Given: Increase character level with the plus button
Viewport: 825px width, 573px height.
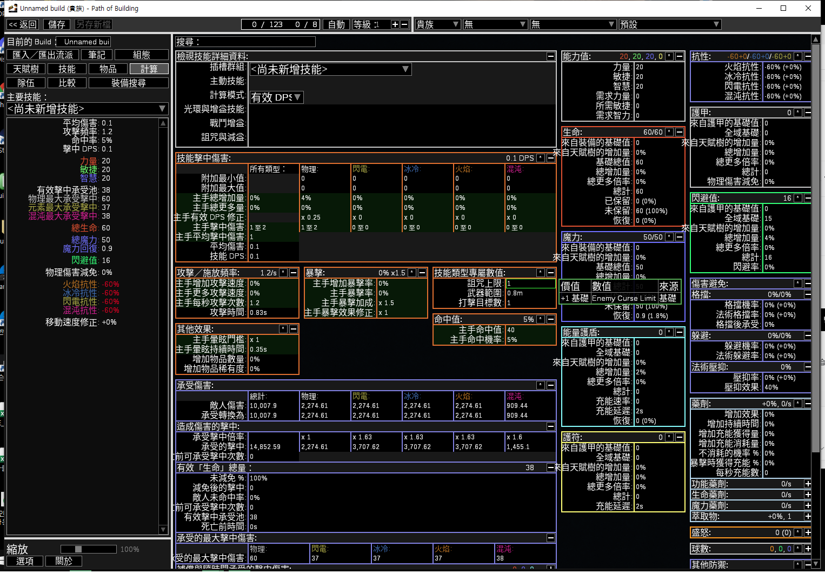Looking at the screenshot, I should (x=395, y=24).
